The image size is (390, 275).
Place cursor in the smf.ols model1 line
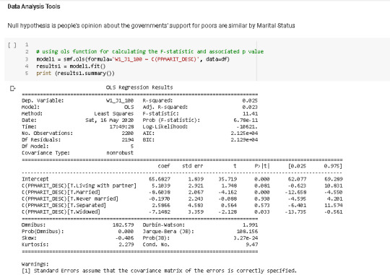[x=133, y=59]
